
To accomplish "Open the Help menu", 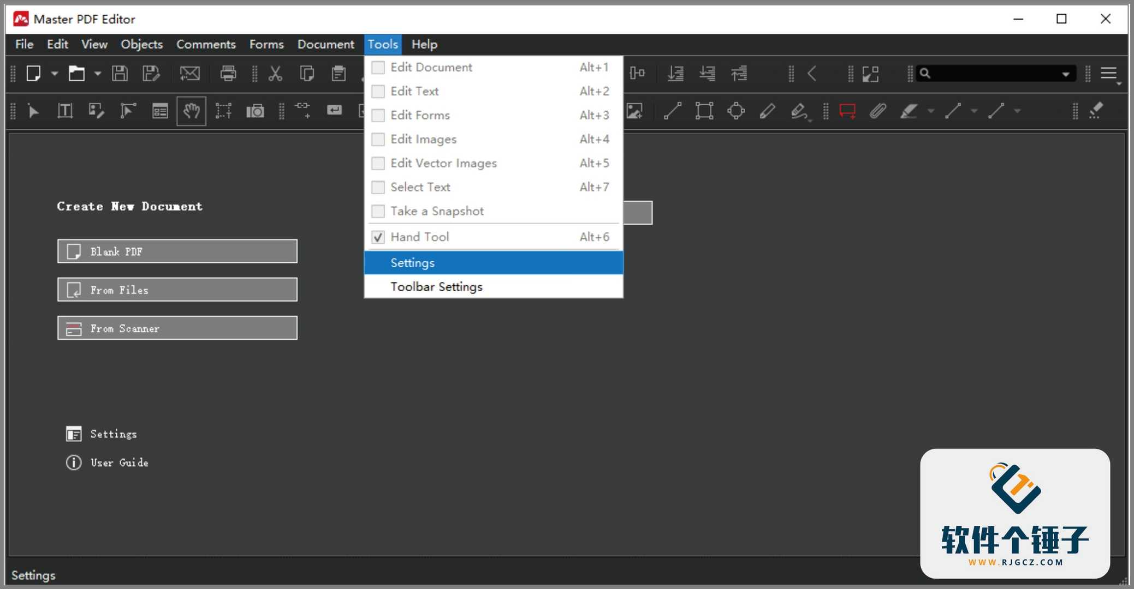I will coord(424,44).
